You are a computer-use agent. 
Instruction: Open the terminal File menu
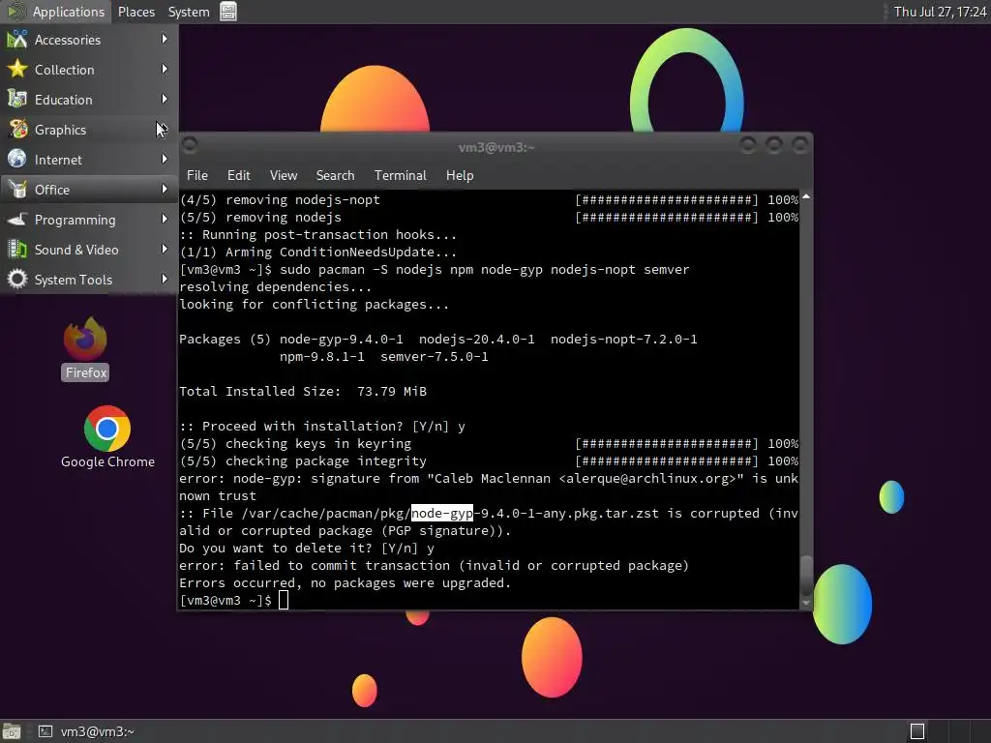pos(197,175)
